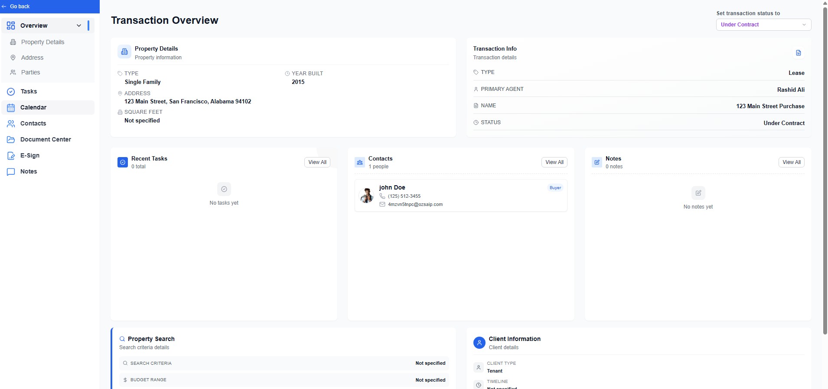Click the Tenant client type value
The height and width of the screenshot is (389, 828).
(x=495, y=371)
